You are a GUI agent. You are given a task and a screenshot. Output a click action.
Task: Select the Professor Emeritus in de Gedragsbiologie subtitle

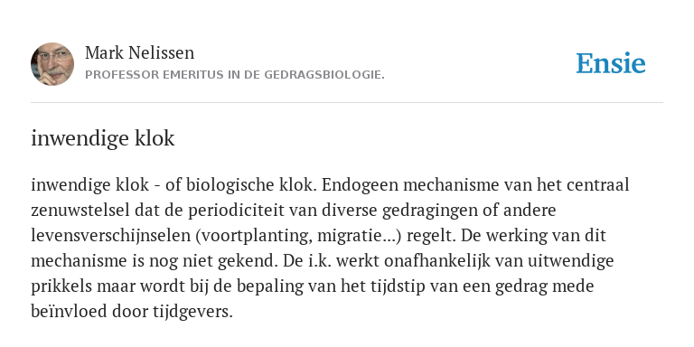(235, 75)
